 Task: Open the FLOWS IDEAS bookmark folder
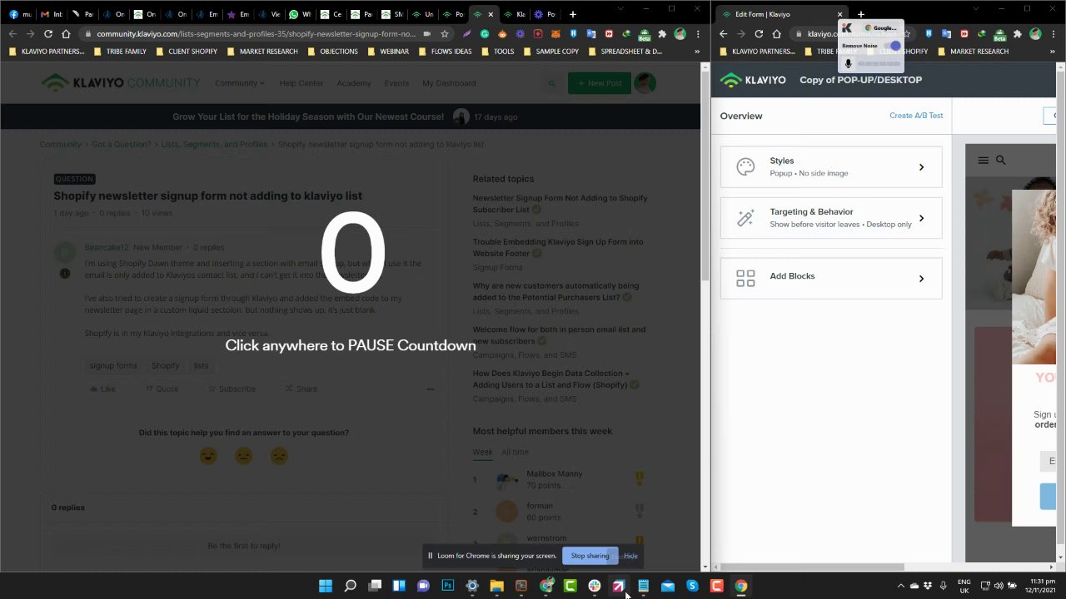click(444, 52)
